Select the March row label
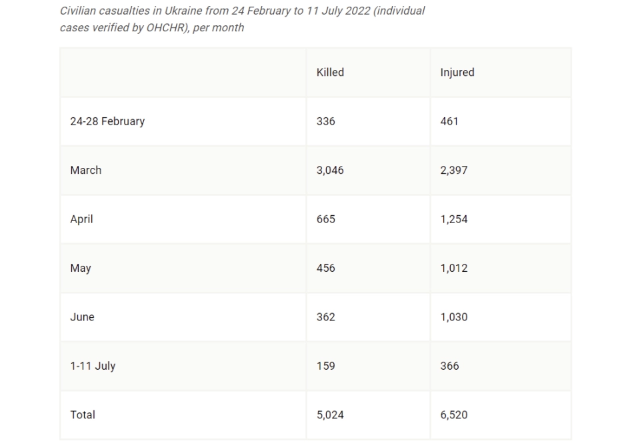Image resolution: width=640 pixels, height=447 pixels. 86,170
